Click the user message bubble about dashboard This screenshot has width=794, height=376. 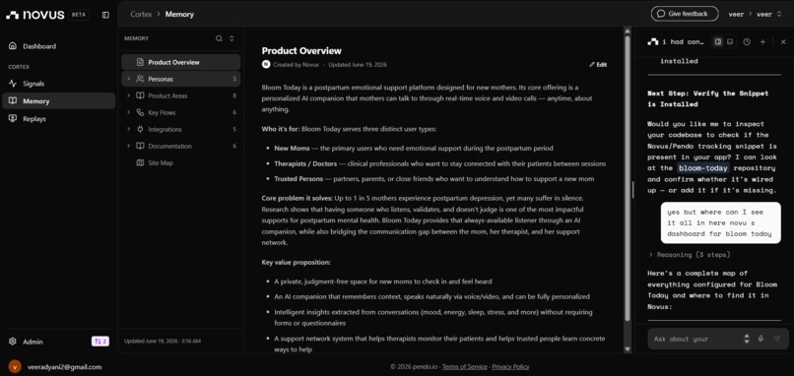coord(720,222)
